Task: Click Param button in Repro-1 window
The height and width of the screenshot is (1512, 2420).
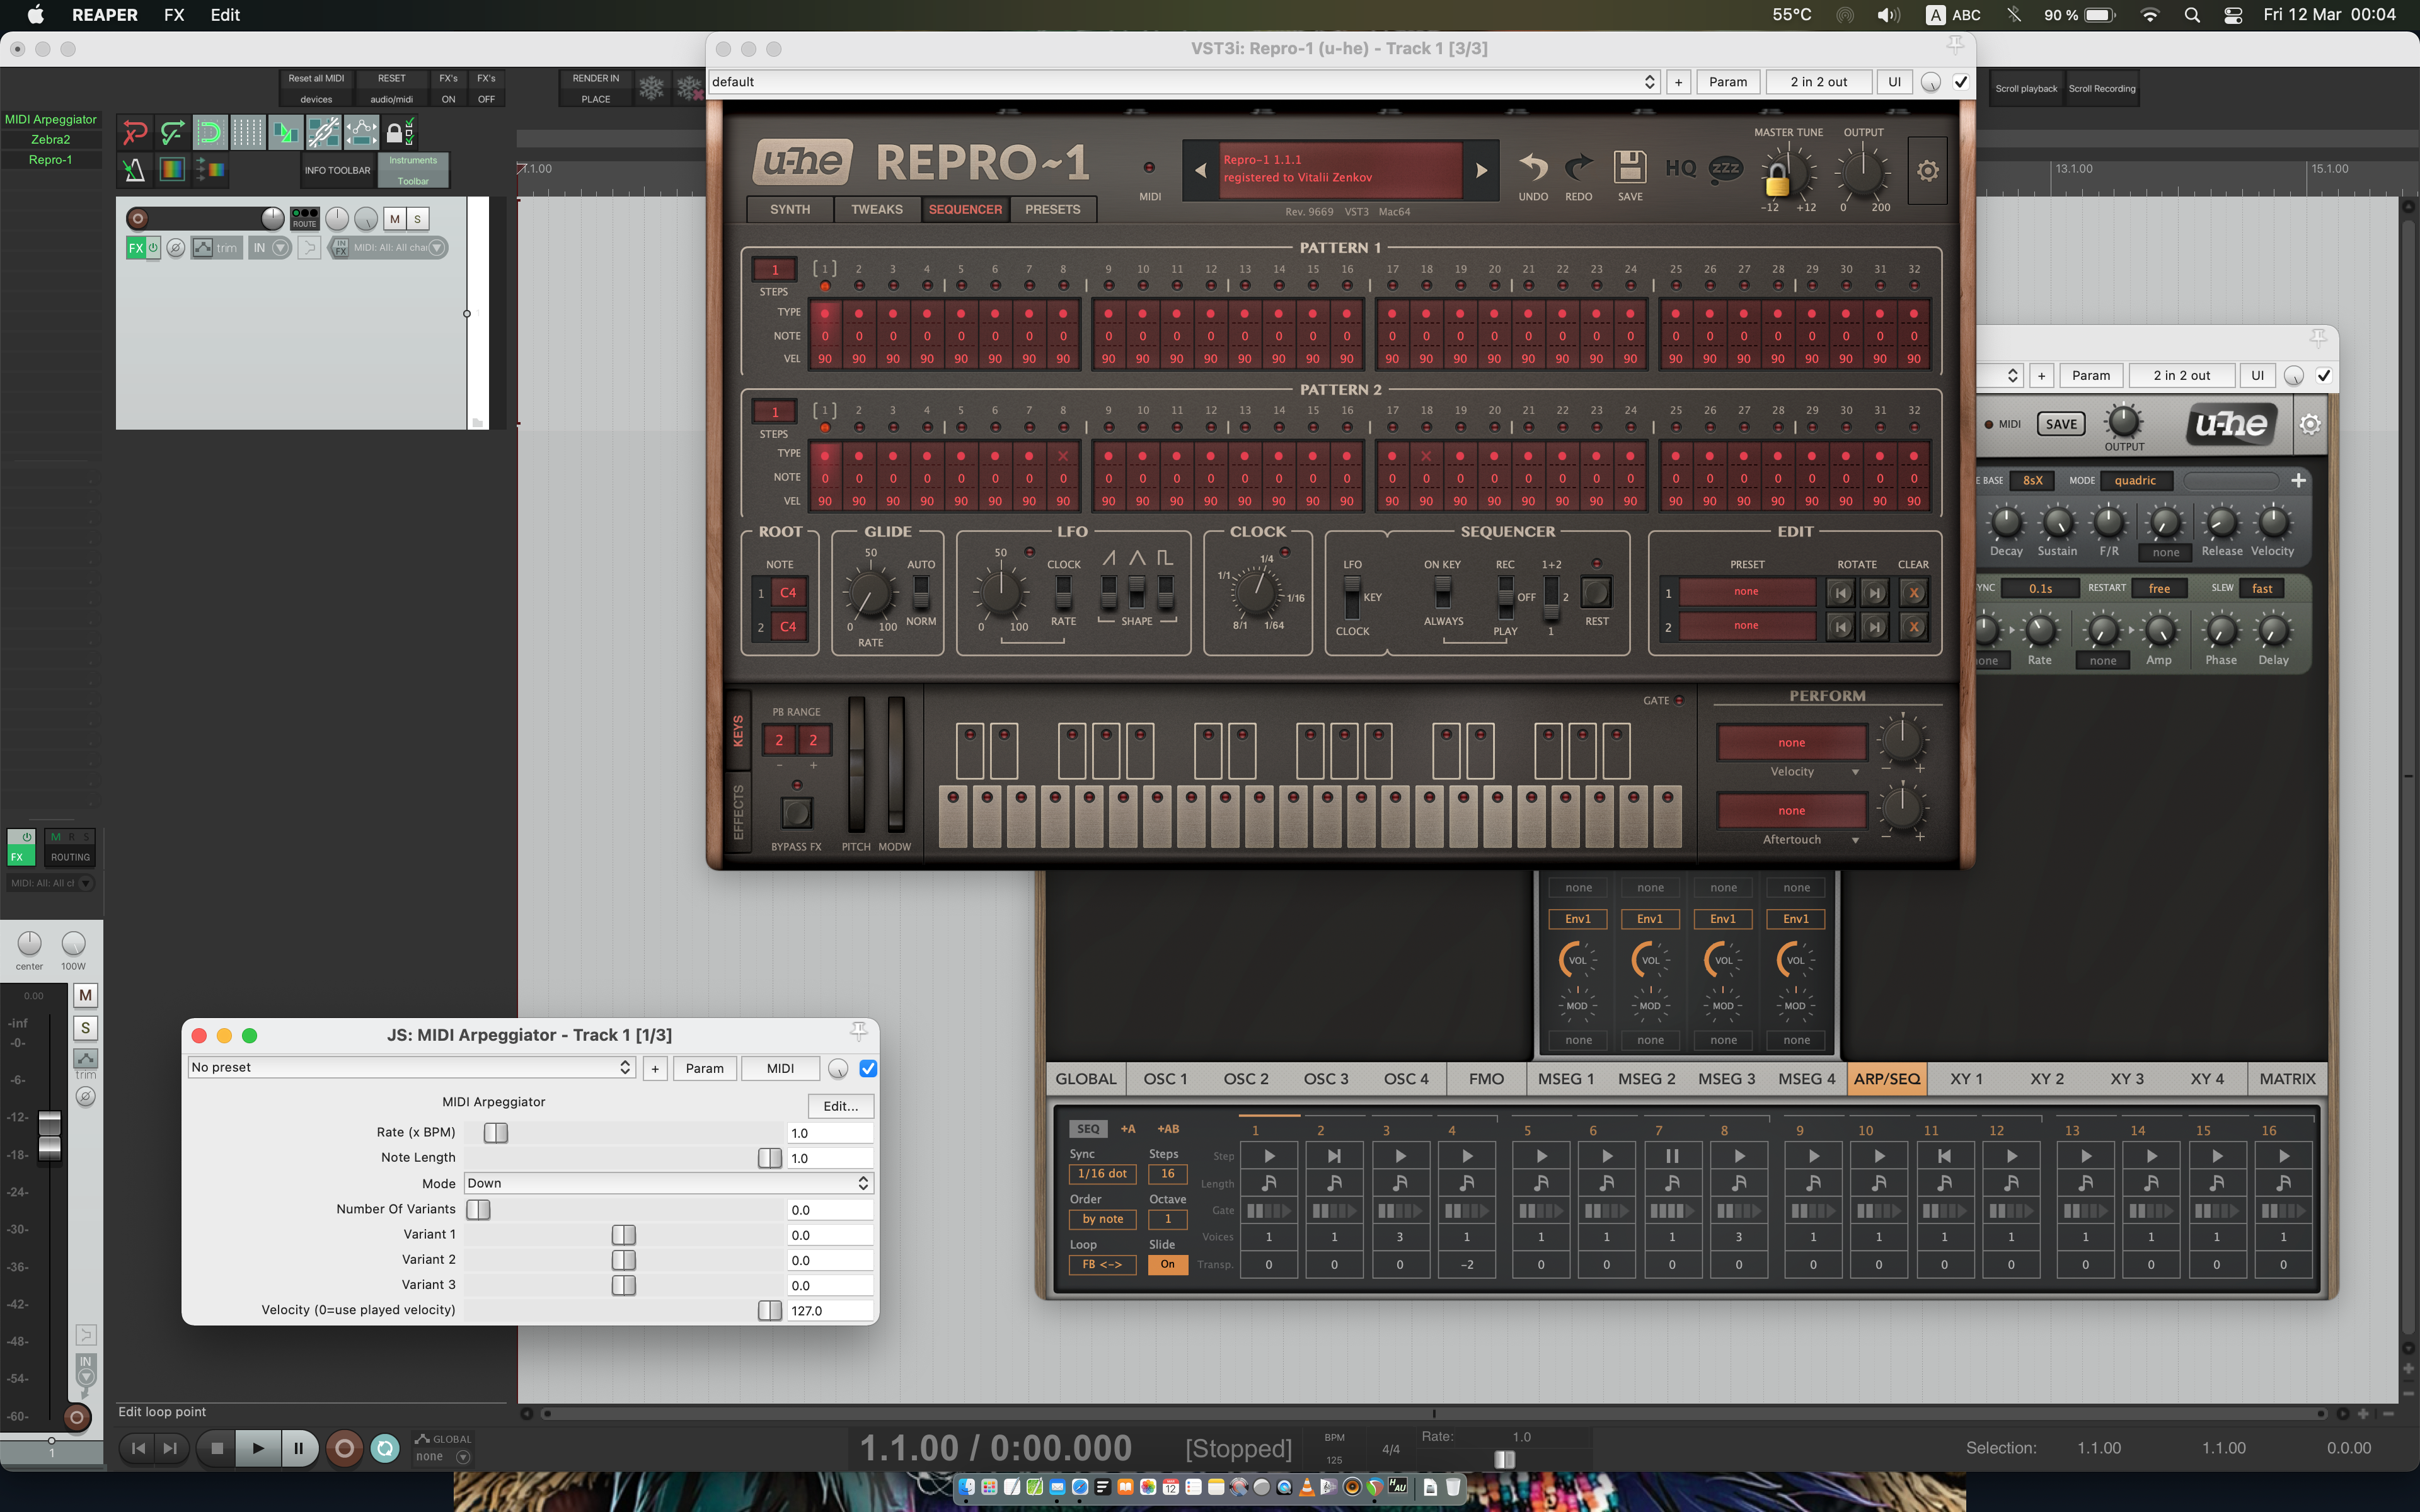Action: 1727,82
